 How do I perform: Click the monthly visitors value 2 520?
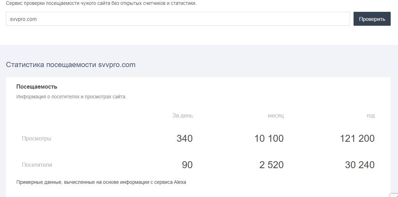[271, 165]
